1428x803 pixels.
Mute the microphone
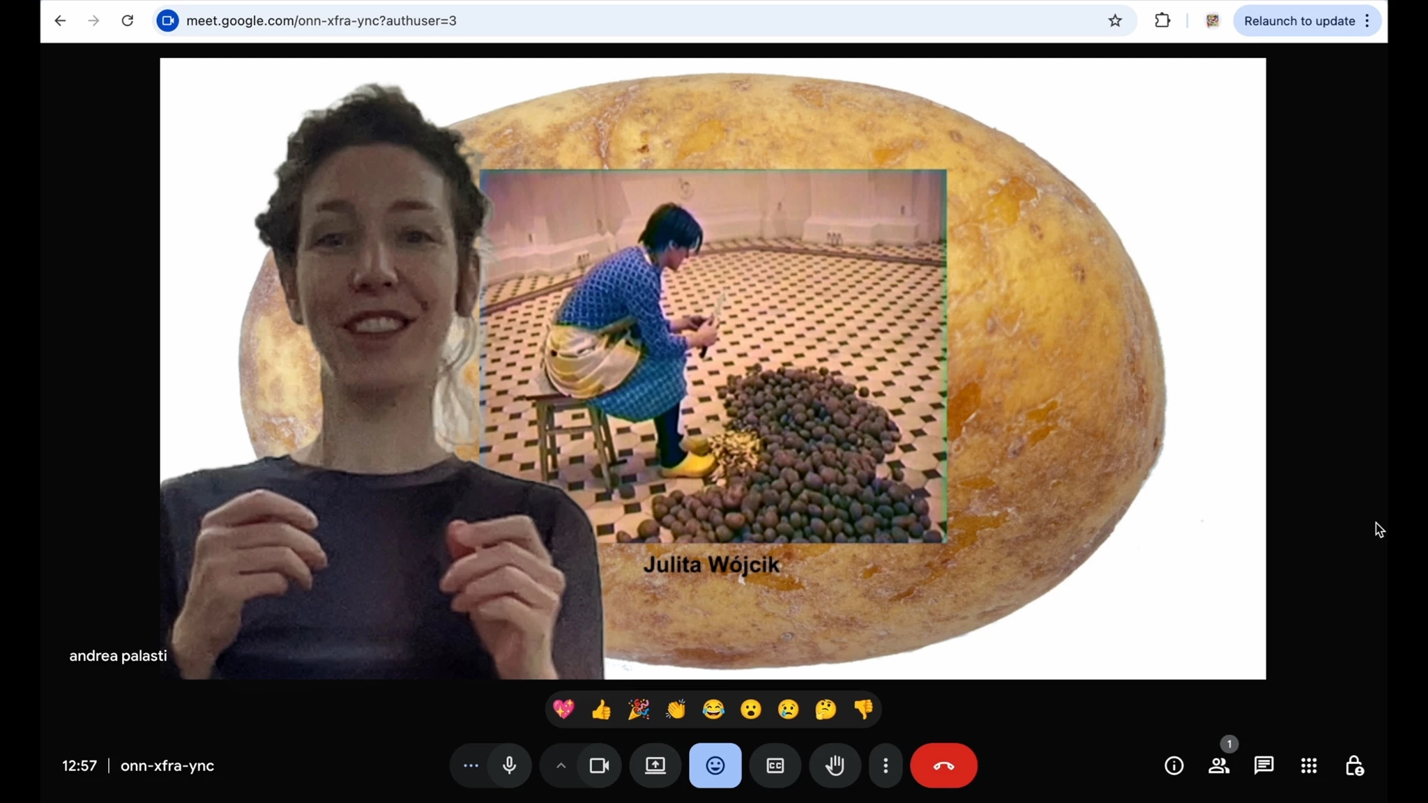[x=510, y=765]
